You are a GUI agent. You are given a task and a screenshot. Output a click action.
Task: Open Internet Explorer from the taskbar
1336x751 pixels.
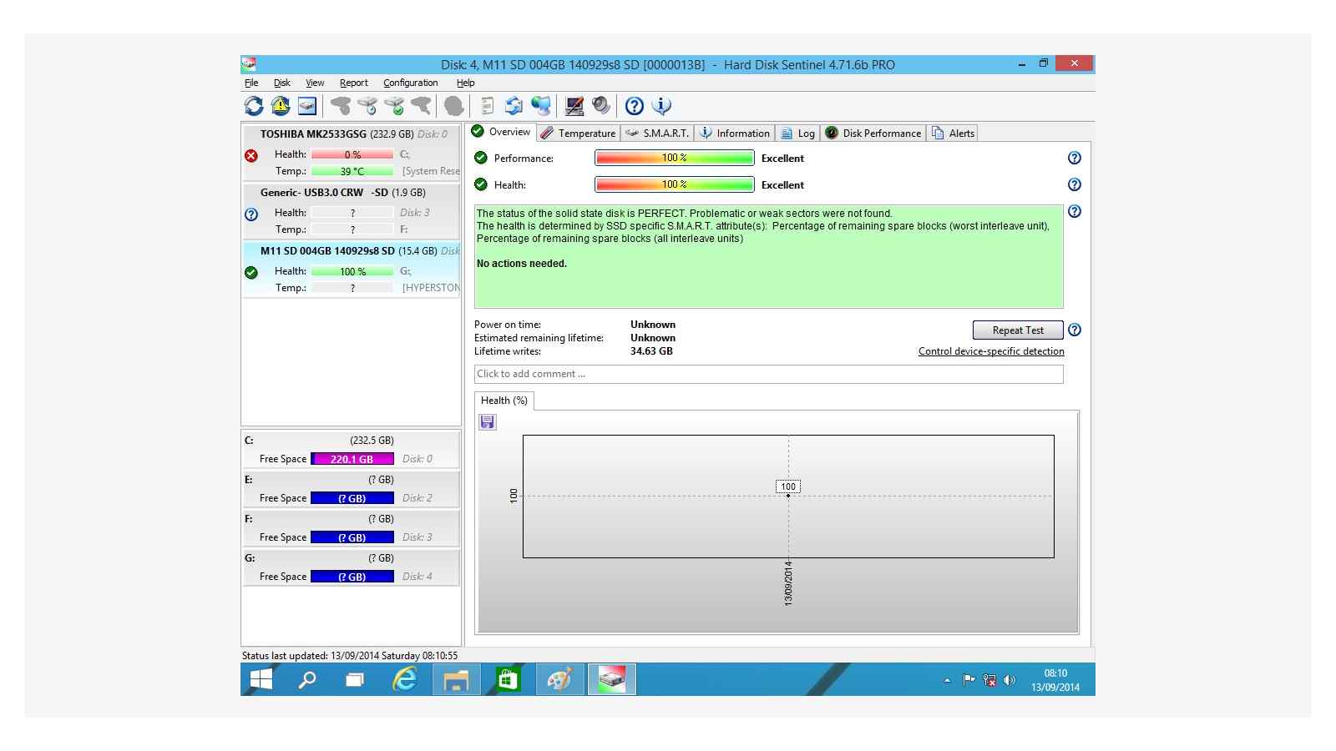405,680
